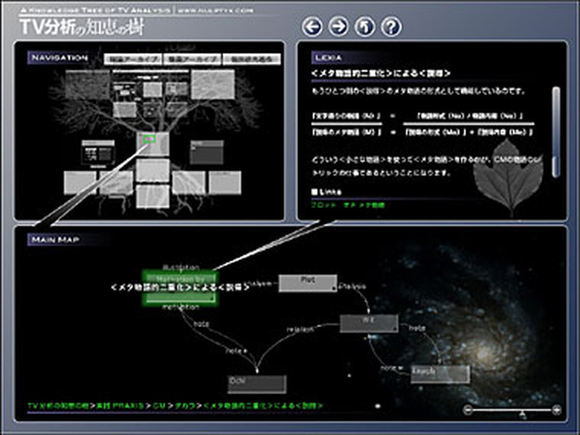The width and height of the screenshot is (580, 435).
Task: Select the green highlighted marker in navigation tree
Action: coord(149,139)
